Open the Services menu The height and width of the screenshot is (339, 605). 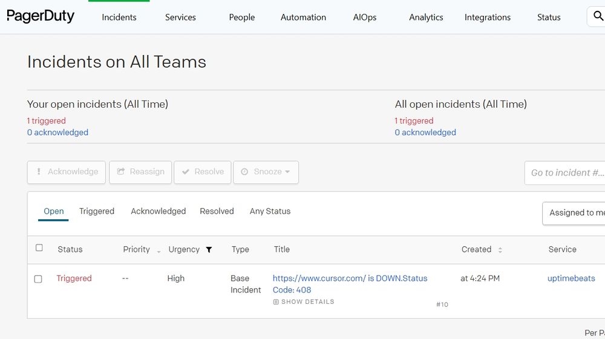coord(180,18)
